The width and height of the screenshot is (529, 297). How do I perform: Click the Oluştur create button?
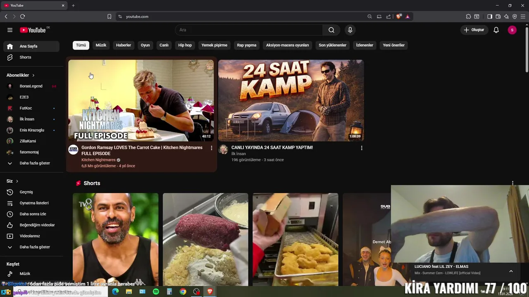coord(474,30)
